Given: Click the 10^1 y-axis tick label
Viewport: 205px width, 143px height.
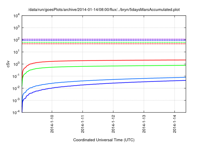Looking at the screenshot, I should [x=16, y=52].
